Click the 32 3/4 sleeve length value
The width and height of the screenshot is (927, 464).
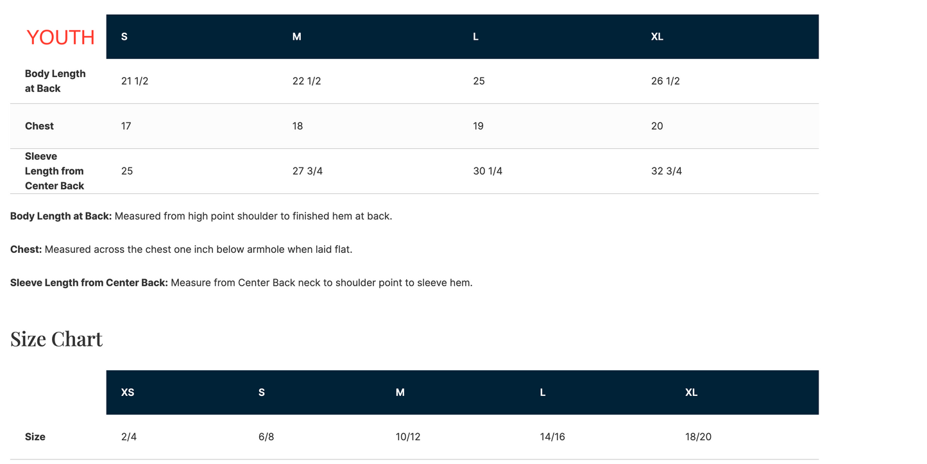(x=667, y=171)
